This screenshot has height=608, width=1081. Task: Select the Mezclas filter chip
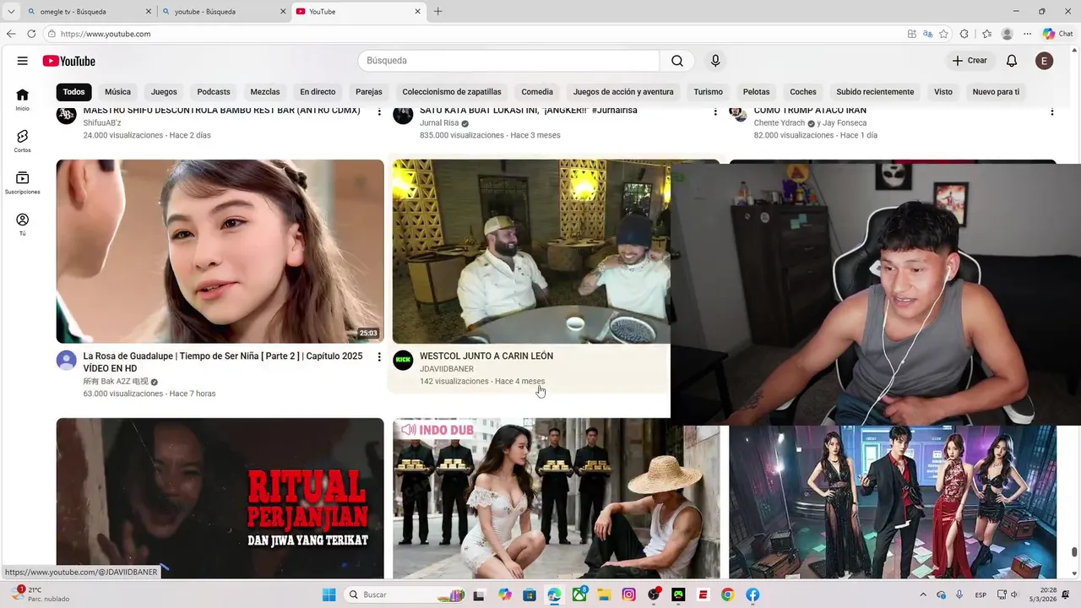tap(265, 92)
